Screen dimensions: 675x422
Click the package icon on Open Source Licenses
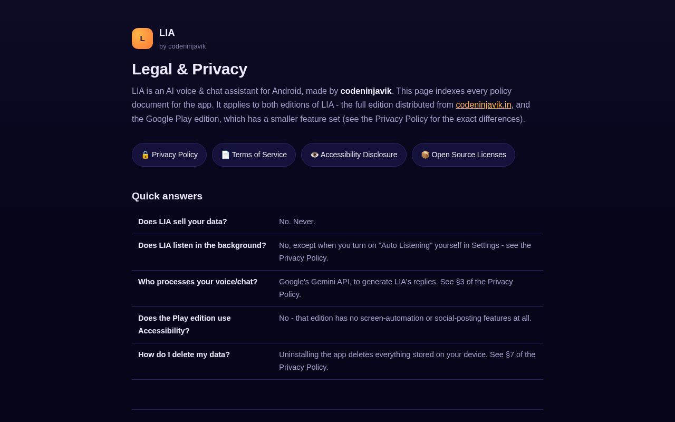click(x=426, y=155)
